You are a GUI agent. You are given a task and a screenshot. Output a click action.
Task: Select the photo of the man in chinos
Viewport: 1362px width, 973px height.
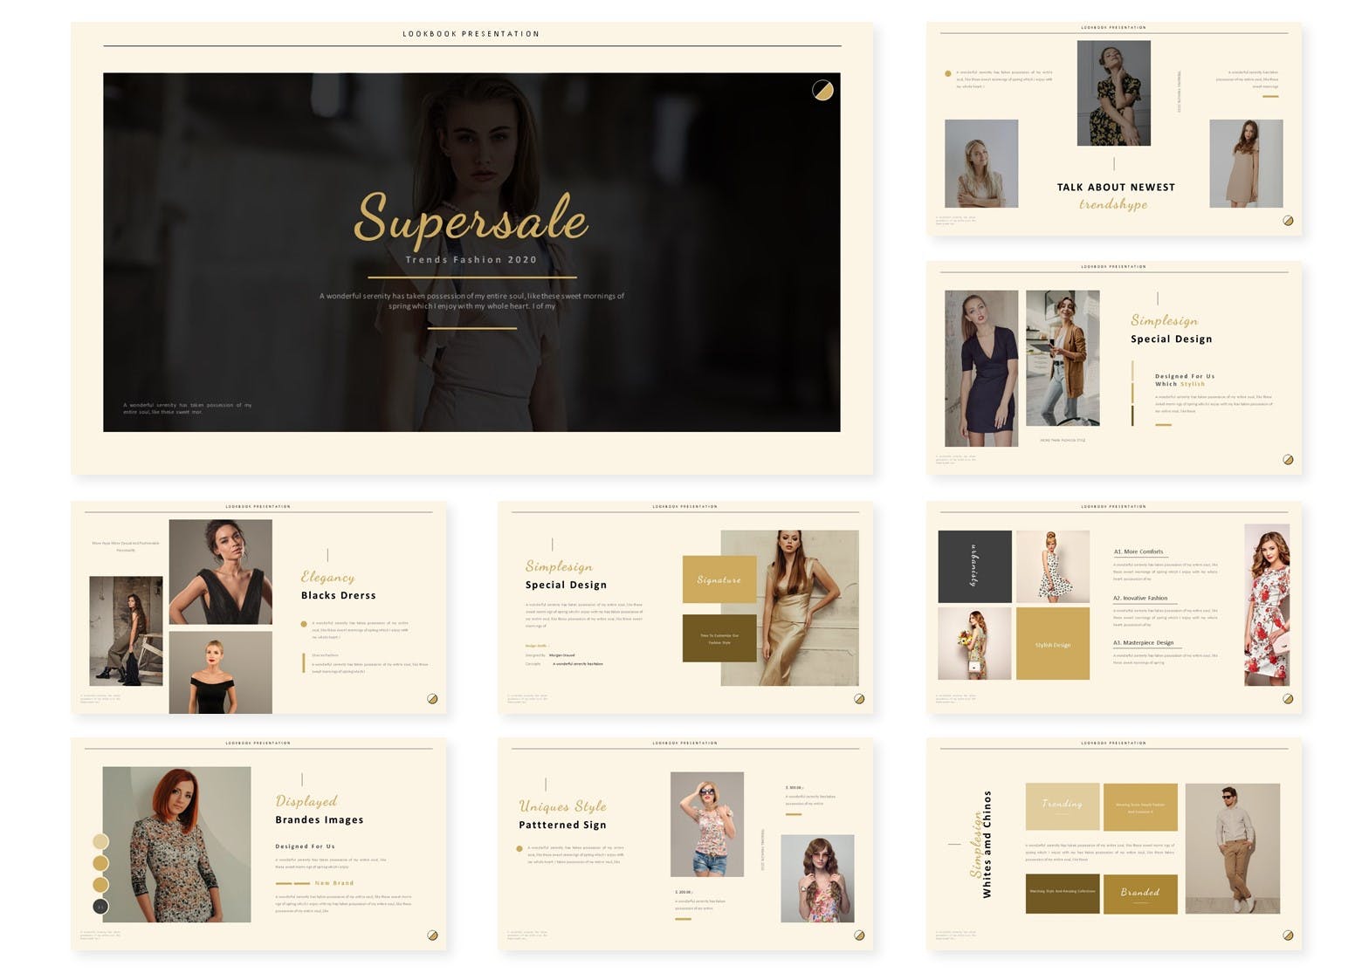click(x=1232, y=848)
